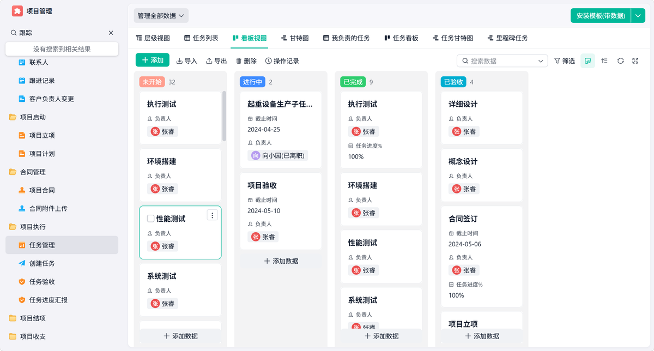Screen dimensions: 654x351
Task: Click the card display settings icon
Action: tap(588, 61)
